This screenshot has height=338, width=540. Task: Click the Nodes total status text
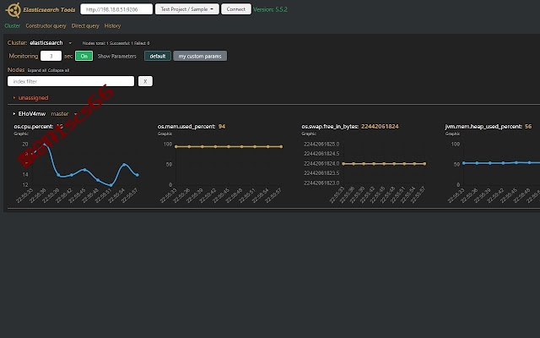116,43
